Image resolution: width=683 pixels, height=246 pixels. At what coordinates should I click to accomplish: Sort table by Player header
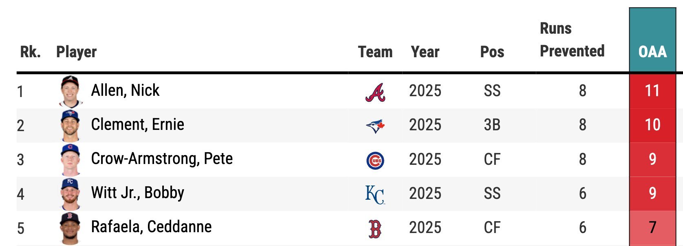coord(76,52)
